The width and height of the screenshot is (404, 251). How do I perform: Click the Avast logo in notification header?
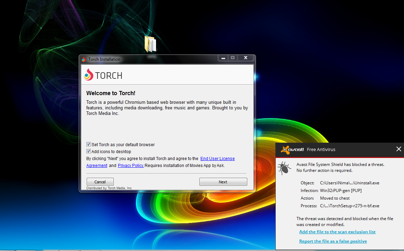(292, 150)
